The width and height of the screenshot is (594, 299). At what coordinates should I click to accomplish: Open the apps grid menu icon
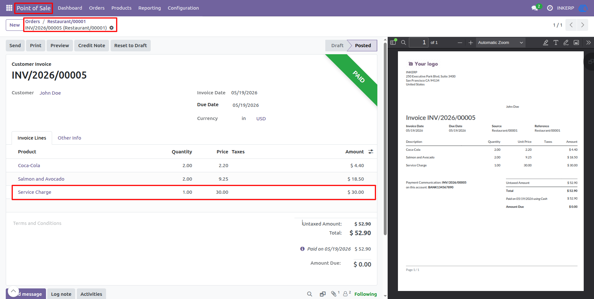pos(9,8)
